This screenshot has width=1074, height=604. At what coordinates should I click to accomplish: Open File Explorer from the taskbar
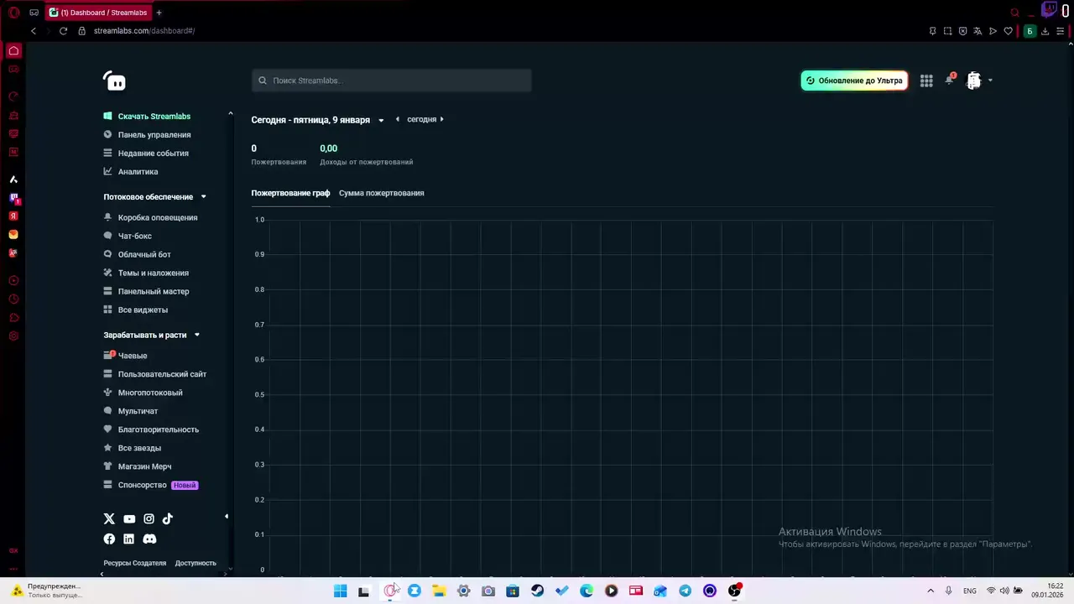click(439, 591)
